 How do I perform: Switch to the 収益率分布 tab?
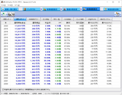(x=92, y=19)
